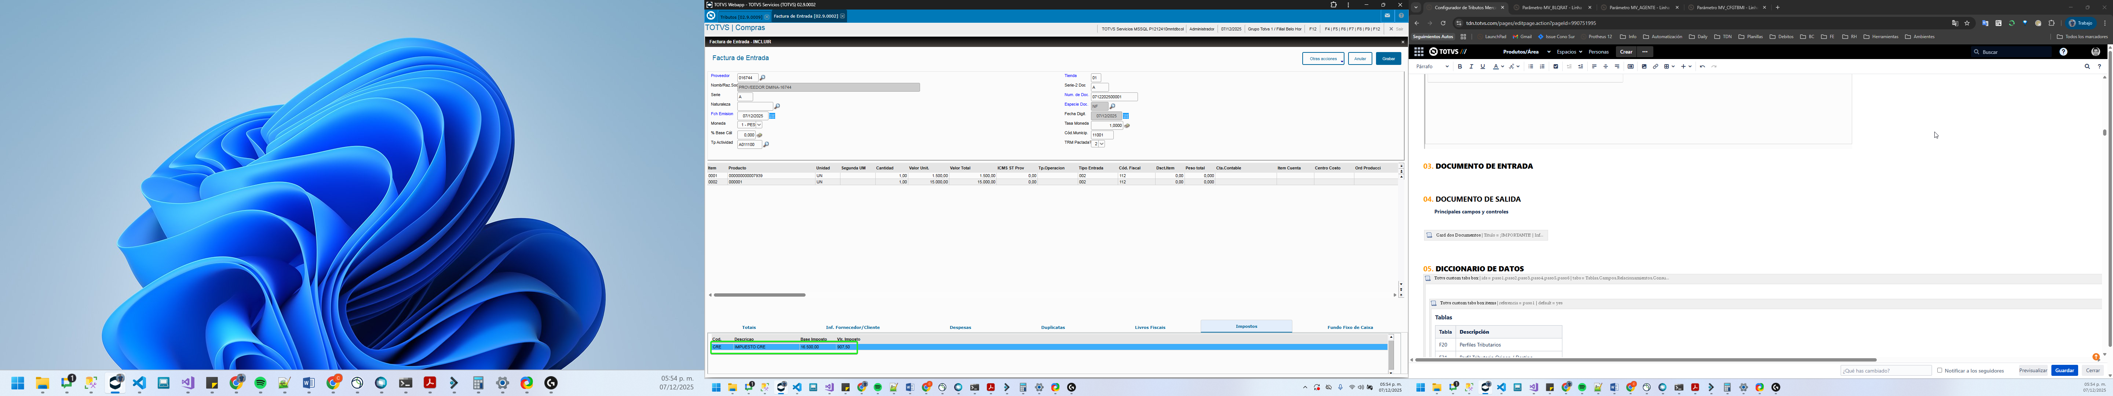Image resolution: width=2113 pixels, height=396 pixels.
Task: Click the undo arrow in editor toolbar
Action: tap(1702, 66)
